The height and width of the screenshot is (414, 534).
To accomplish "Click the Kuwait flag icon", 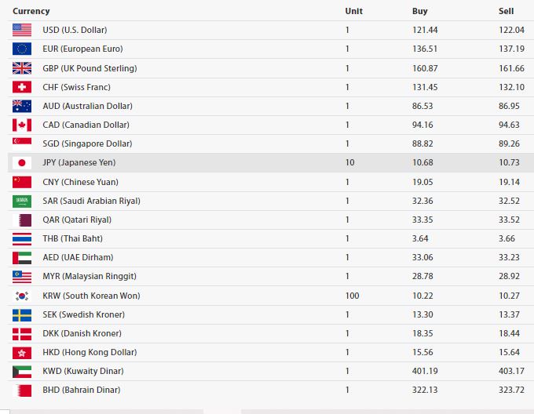I will (x=22, y=372).
